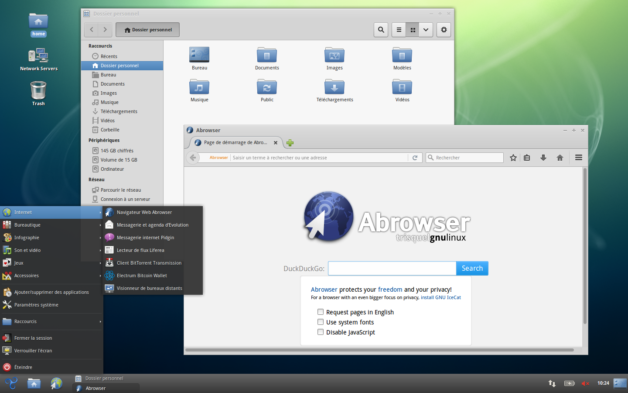Click Éteindre power option
Image resolution: width=628 pixels, height=393 pixels.
click(x=51, y=367)
